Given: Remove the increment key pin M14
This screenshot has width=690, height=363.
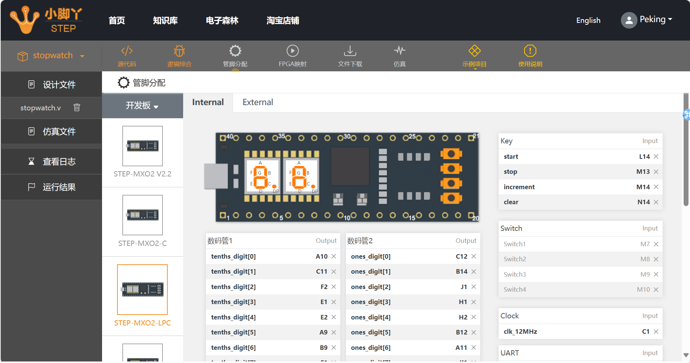Looking at the screenshot, I should [x=656, y=187].
